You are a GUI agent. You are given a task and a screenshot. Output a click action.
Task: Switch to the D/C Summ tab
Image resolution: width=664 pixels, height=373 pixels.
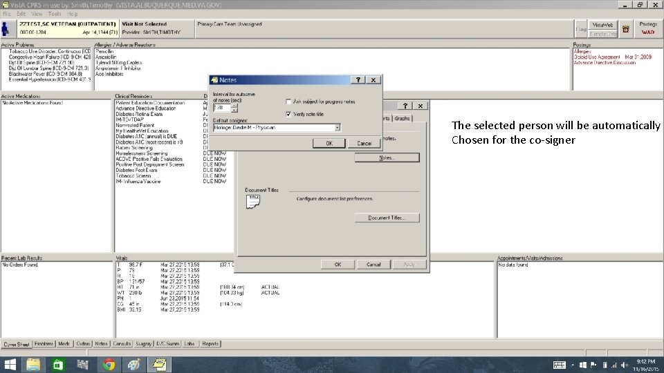(x=167, y=344)
